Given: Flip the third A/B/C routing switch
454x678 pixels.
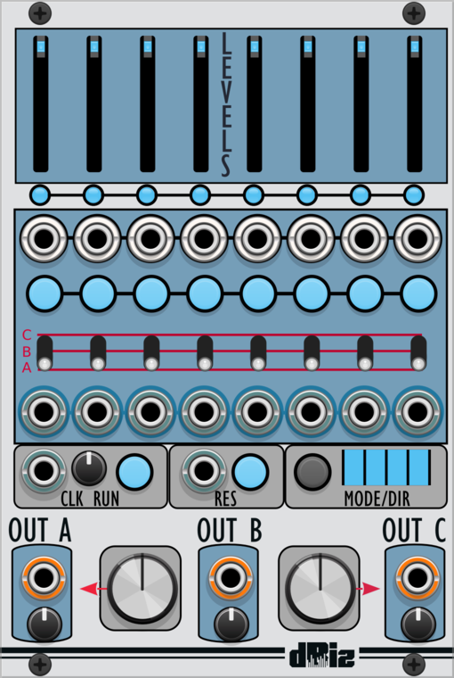Looking at the screenshot, I should tap(151, 353).
